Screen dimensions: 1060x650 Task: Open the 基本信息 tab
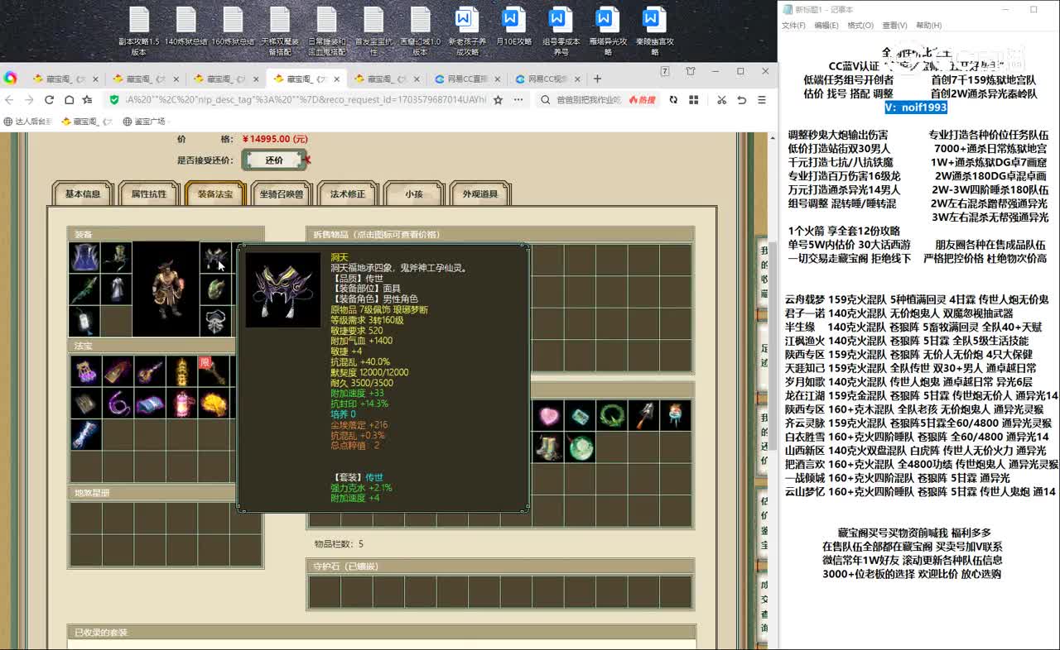83,194
